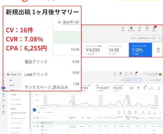This screenshot has height=134, width=163.
Task: Expand the chart with the fullscreen icon
Action: tap(159, 87)
